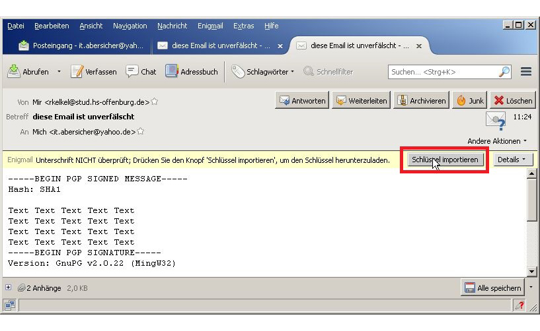Image resolution: width=540 pixels, height=331 pixels.
Task: Toggle star next to sender rkelkel address
Action: (155, 102)
